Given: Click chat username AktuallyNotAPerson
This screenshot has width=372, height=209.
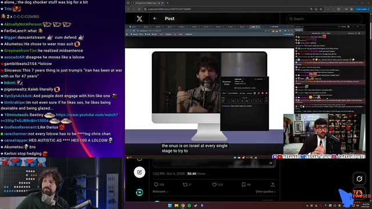Looking at the screenshot, I should [x=23, y=24].
